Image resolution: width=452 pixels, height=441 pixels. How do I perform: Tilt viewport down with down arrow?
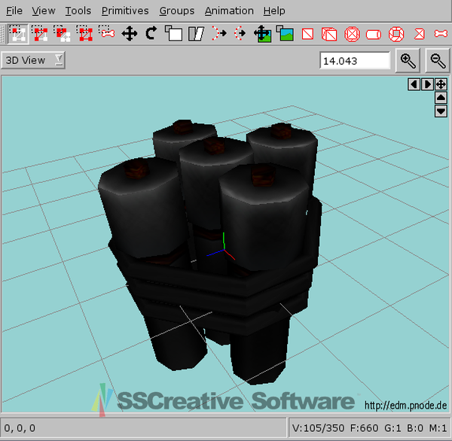[441, 111]
